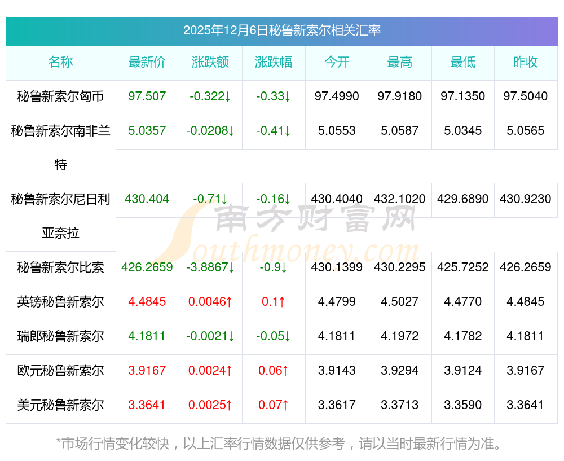The height and width of the screenshot is (461, 564).
Task: Click opening value 3.3617
Action: (x=337, y=405)
